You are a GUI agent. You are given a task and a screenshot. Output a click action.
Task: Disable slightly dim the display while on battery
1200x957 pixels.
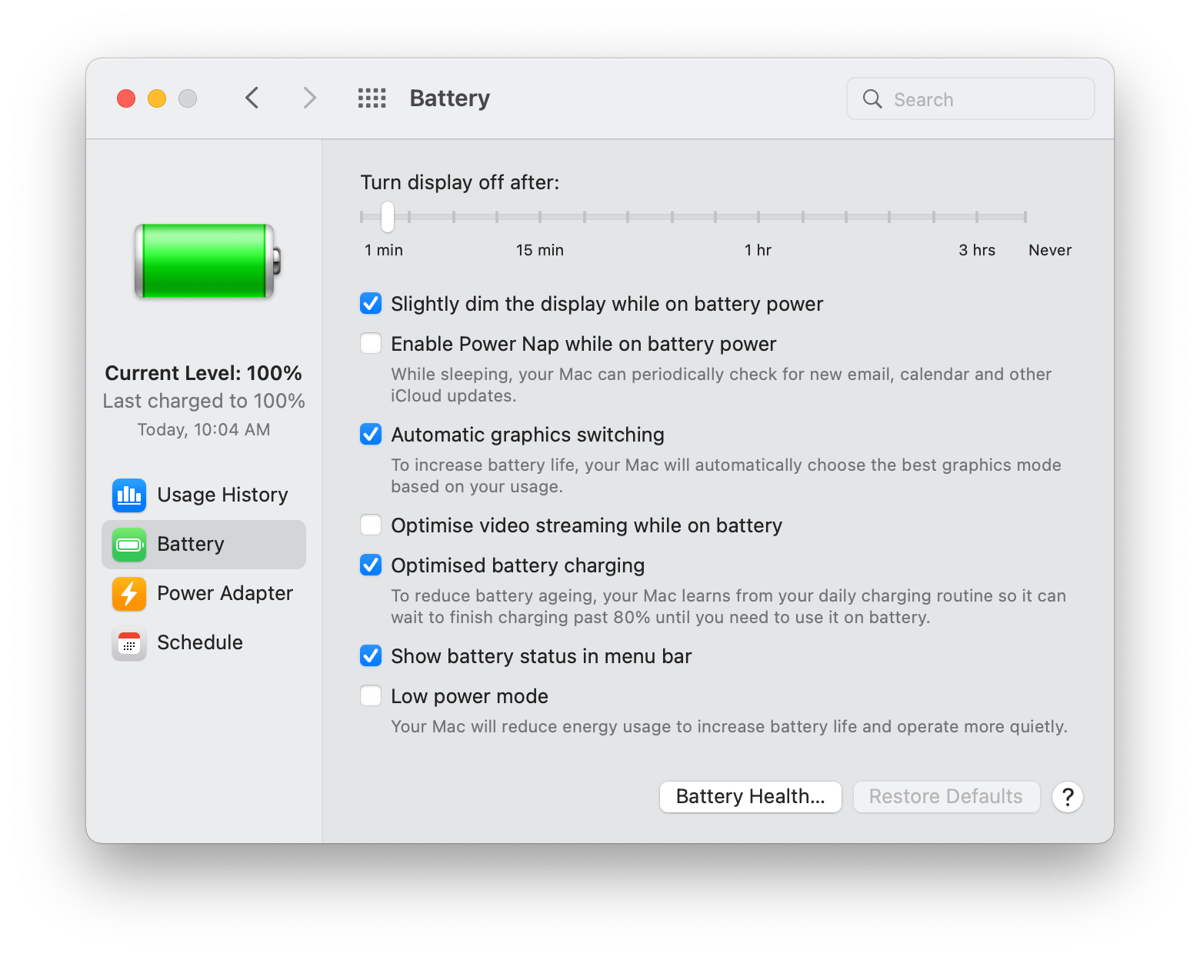pos(370,303)
